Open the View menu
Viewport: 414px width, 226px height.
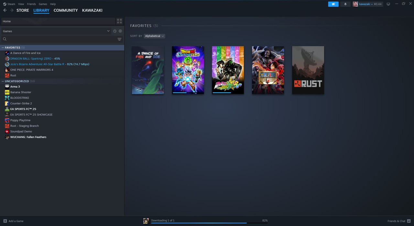21,4
